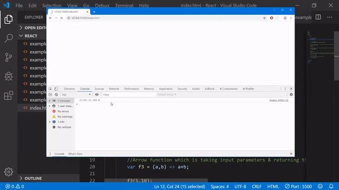Click the CRLF line ending indicator
Image resolution: width=339 pixels, height=190 pixels.
point(256,186)
